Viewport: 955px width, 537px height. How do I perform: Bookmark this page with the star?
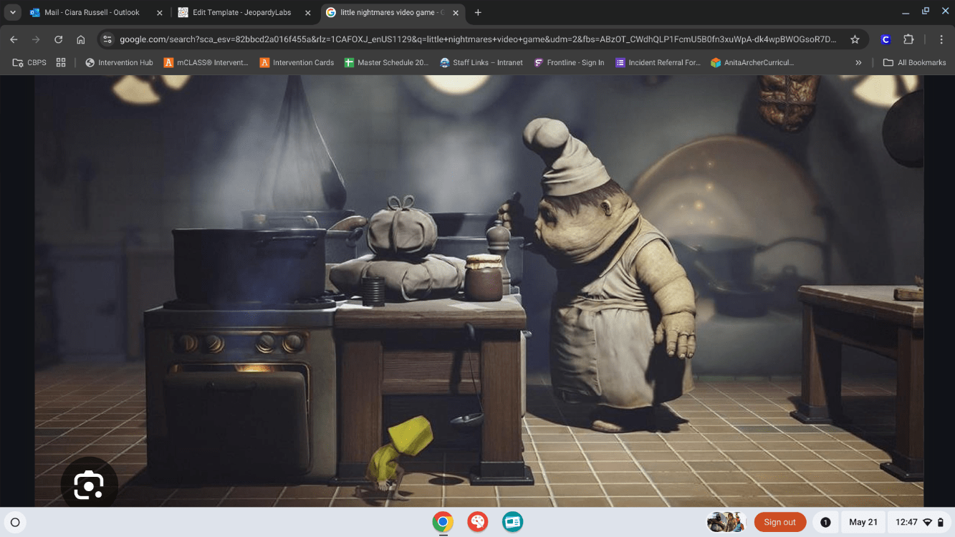[x=855, y=39]
